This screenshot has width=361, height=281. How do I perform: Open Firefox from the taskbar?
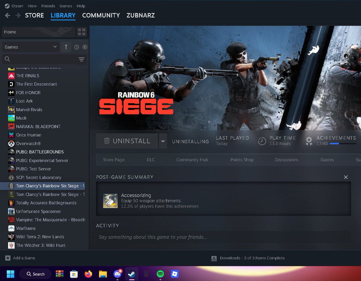88,274
